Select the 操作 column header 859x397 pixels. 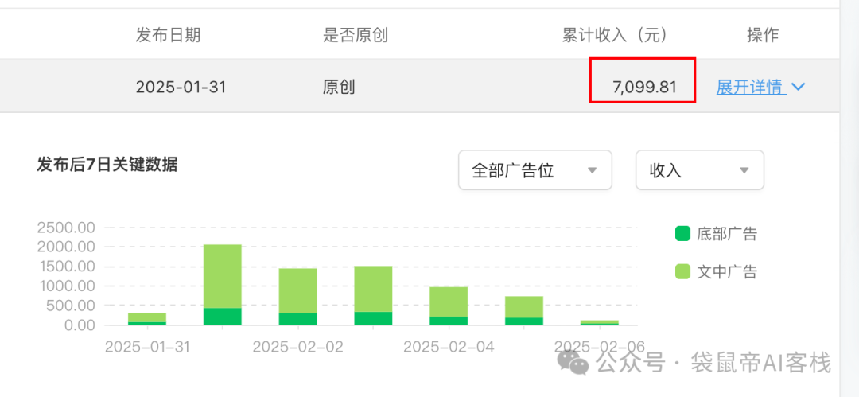[763, 36]
